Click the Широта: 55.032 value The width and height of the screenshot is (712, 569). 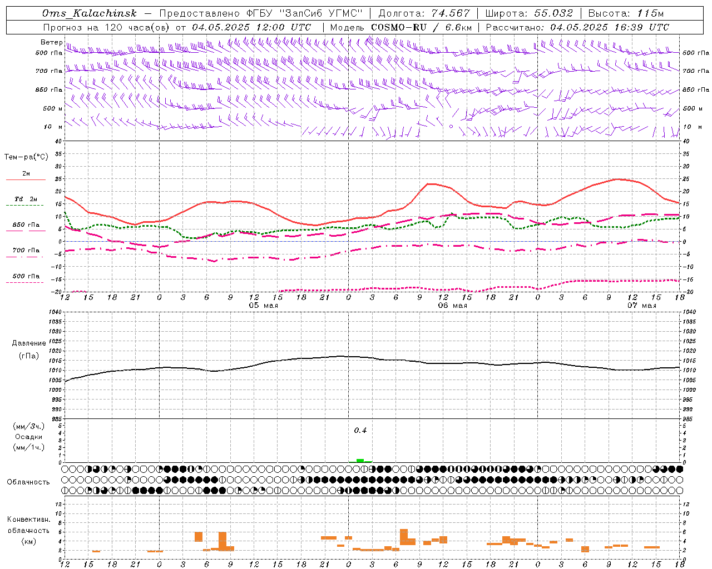click(529, 13)
